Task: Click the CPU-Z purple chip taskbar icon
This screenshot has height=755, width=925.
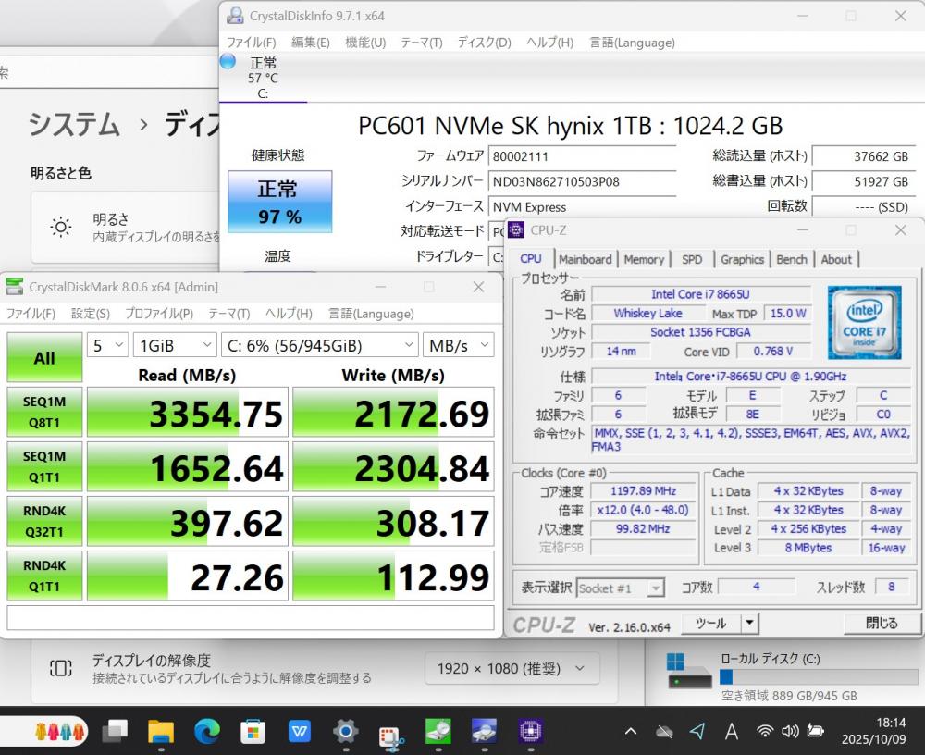Action: 530,732
